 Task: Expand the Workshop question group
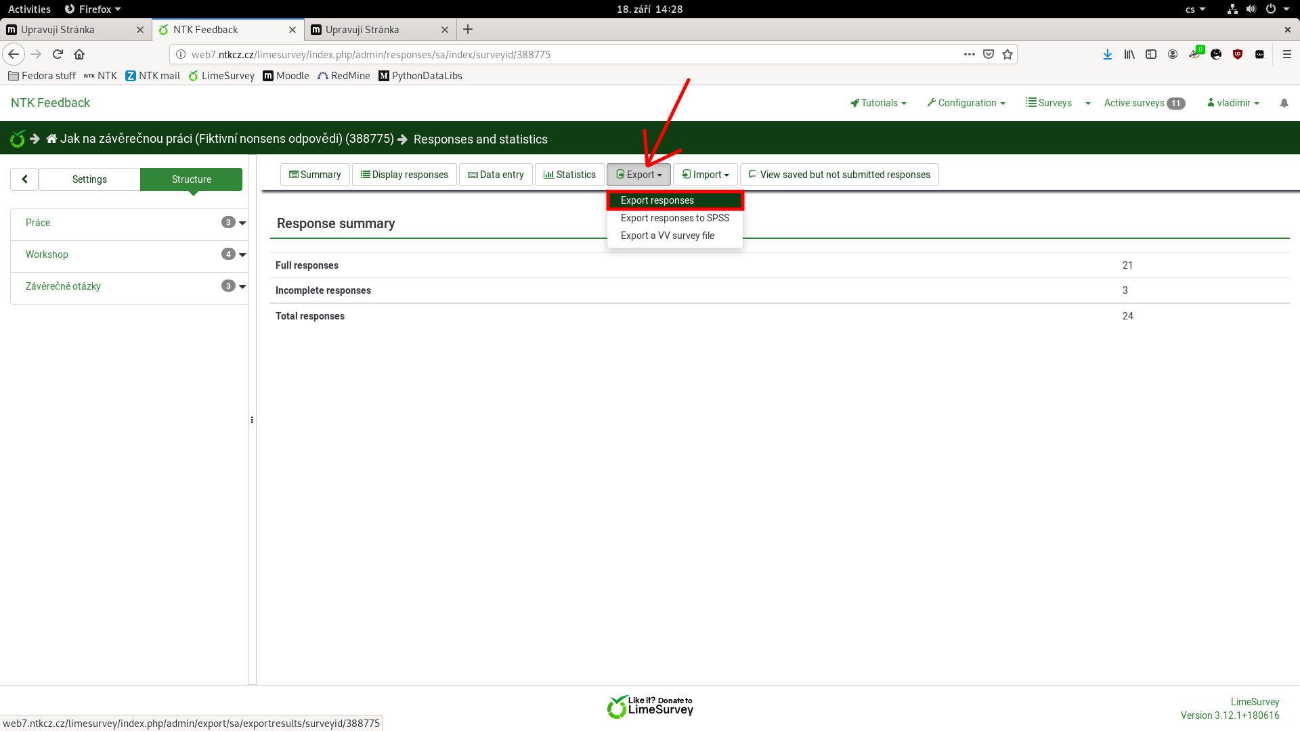242,254
